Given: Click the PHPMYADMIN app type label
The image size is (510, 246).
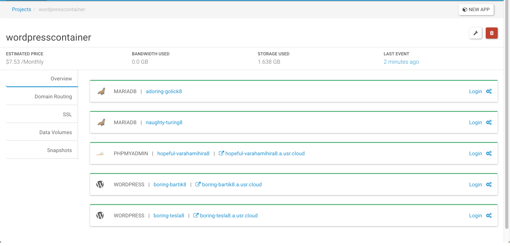Looking at the screenshot, I should click(x=131, y=153).
